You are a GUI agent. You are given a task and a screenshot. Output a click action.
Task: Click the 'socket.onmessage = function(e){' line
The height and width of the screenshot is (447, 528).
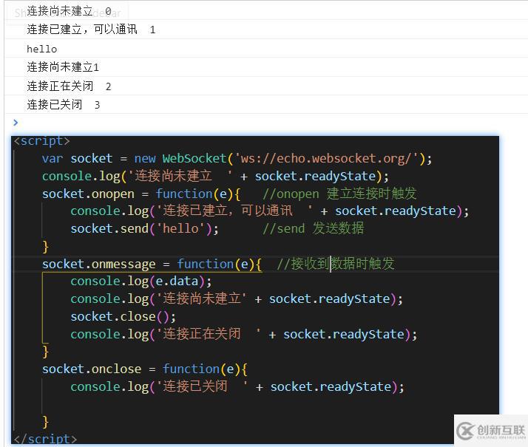tap(152, 264)
